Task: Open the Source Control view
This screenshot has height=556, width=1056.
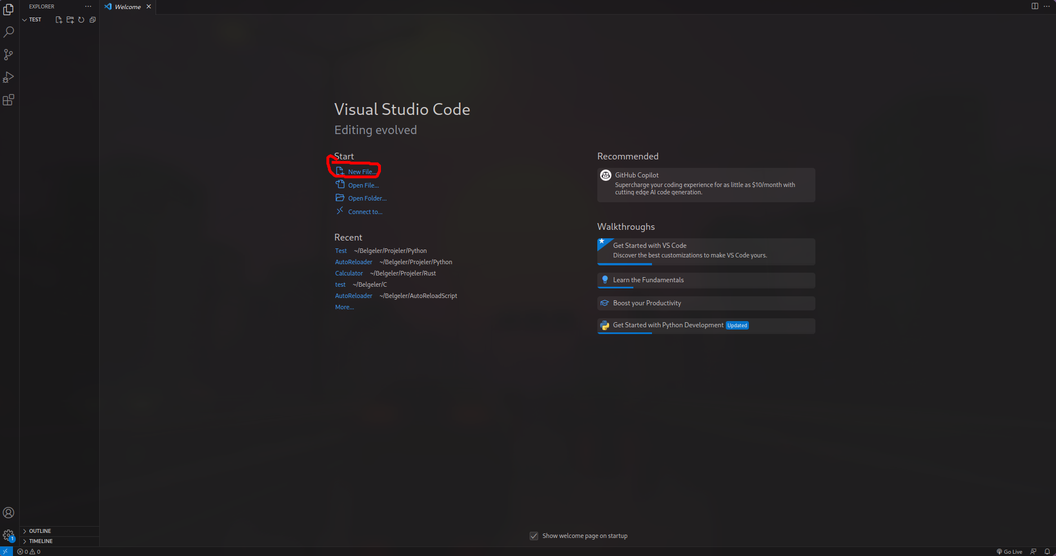Action: pos(8,55)
